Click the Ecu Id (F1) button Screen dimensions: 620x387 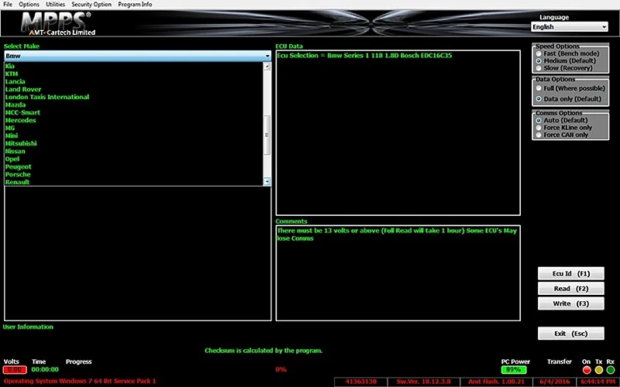click(571, 274)
